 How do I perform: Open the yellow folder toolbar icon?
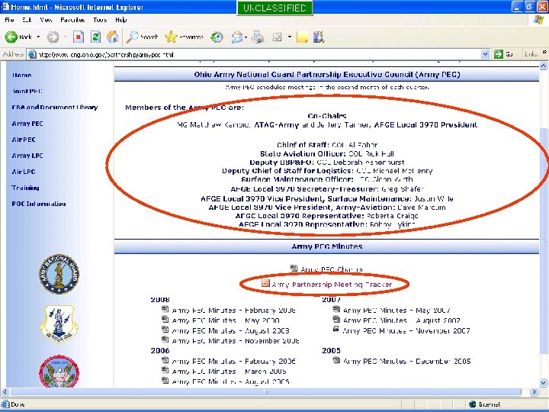(302, 37)
